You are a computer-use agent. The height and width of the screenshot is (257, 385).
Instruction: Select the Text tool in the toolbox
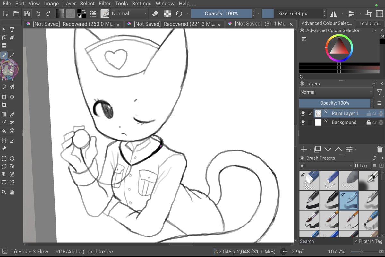[12, 30]
